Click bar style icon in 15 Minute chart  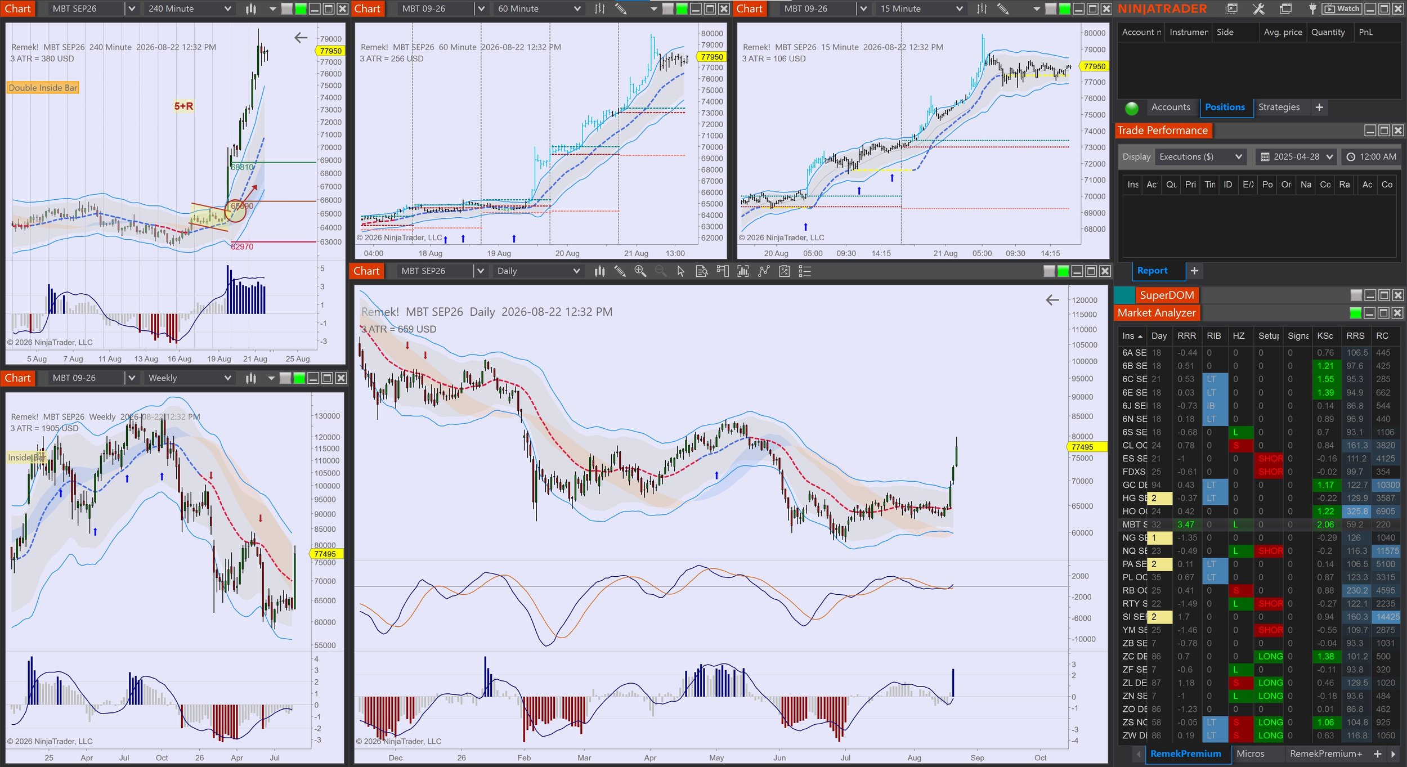click(982, 9)
